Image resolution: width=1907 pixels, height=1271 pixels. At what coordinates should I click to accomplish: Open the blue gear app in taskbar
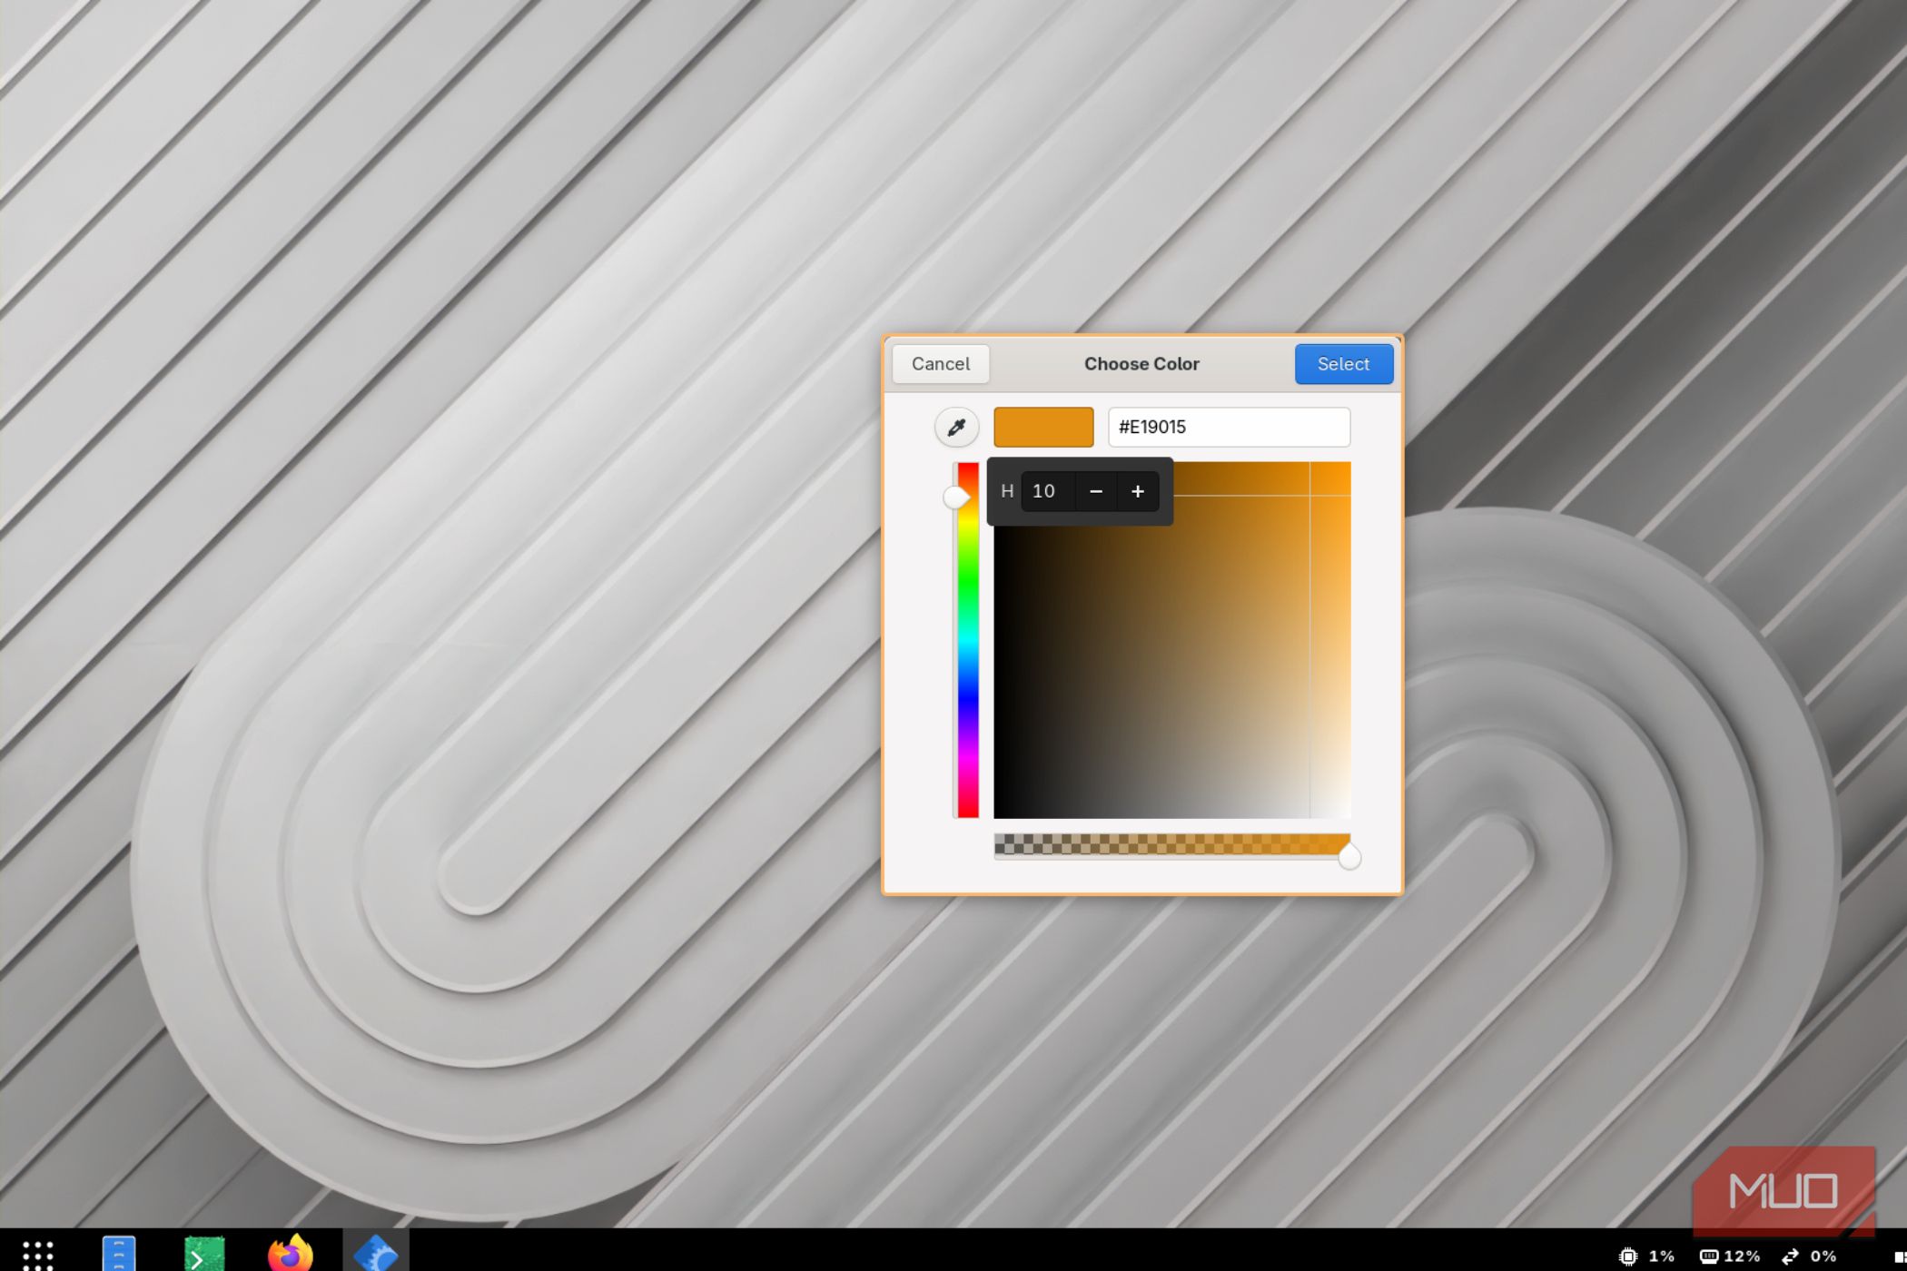(376, 1254)
